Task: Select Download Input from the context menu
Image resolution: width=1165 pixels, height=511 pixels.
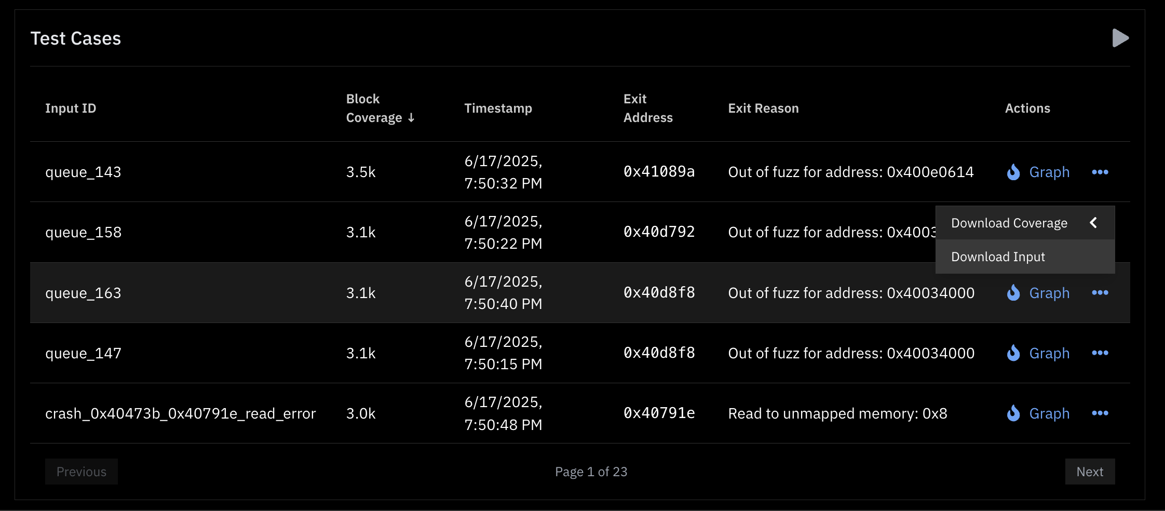Action: click(x=998, y=256)
